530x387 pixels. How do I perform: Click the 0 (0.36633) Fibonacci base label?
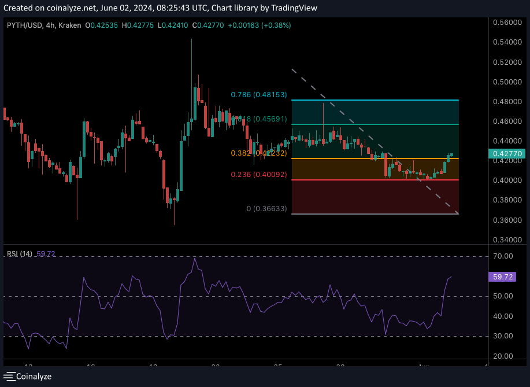[x=266, y=208]
